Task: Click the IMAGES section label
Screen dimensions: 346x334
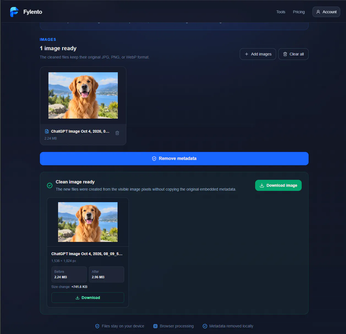Action: (48, 39)
